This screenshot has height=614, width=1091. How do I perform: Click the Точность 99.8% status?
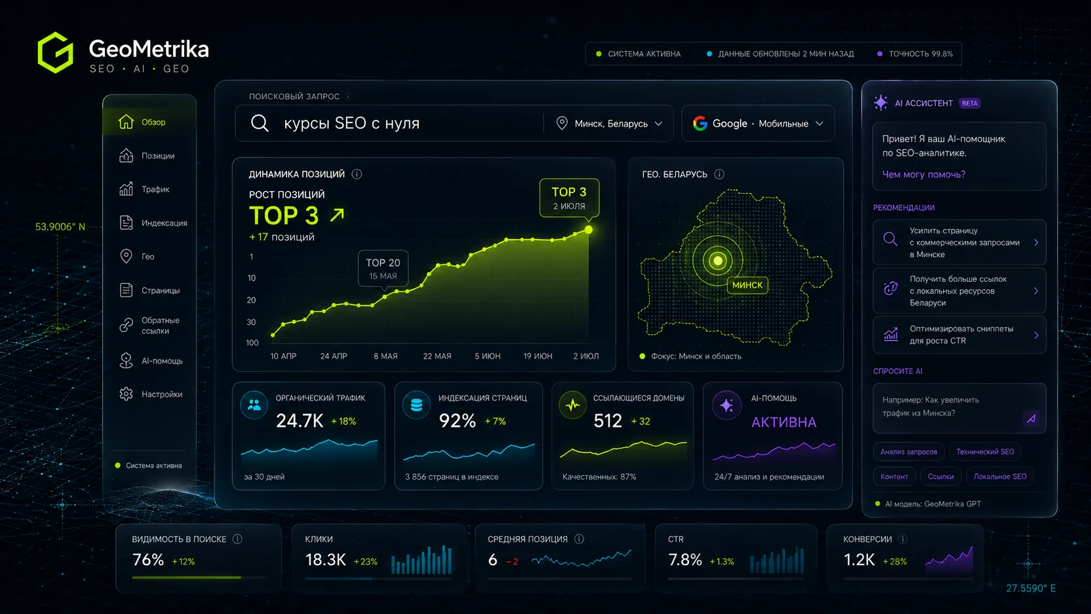(x=915, y=54)
